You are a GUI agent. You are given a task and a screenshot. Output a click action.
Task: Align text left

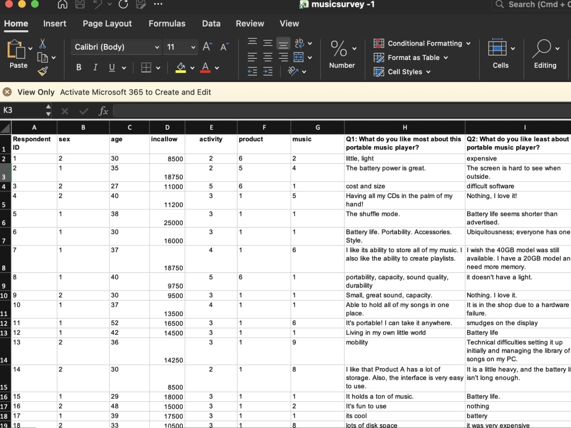(252, 57)
